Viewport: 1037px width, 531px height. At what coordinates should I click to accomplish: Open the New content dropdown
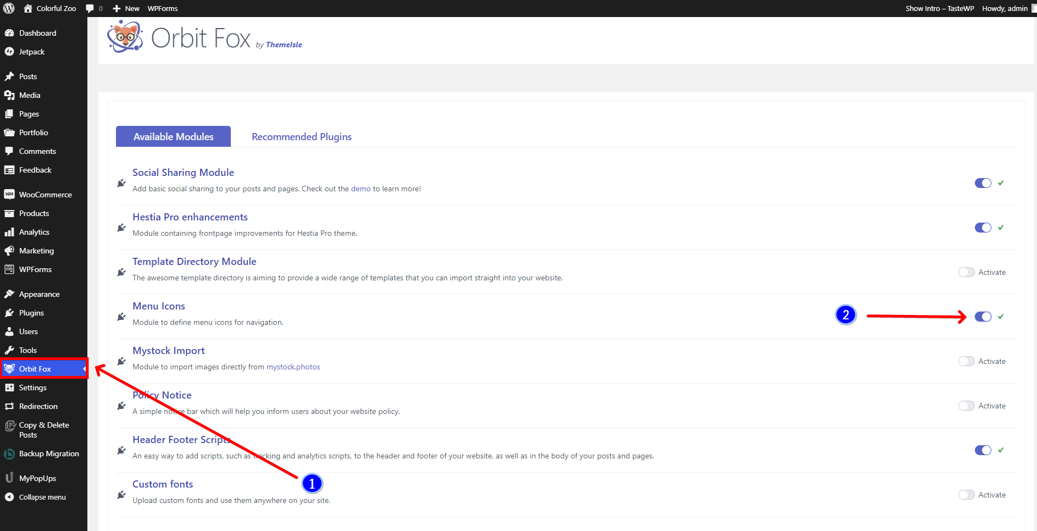[126, 8]
